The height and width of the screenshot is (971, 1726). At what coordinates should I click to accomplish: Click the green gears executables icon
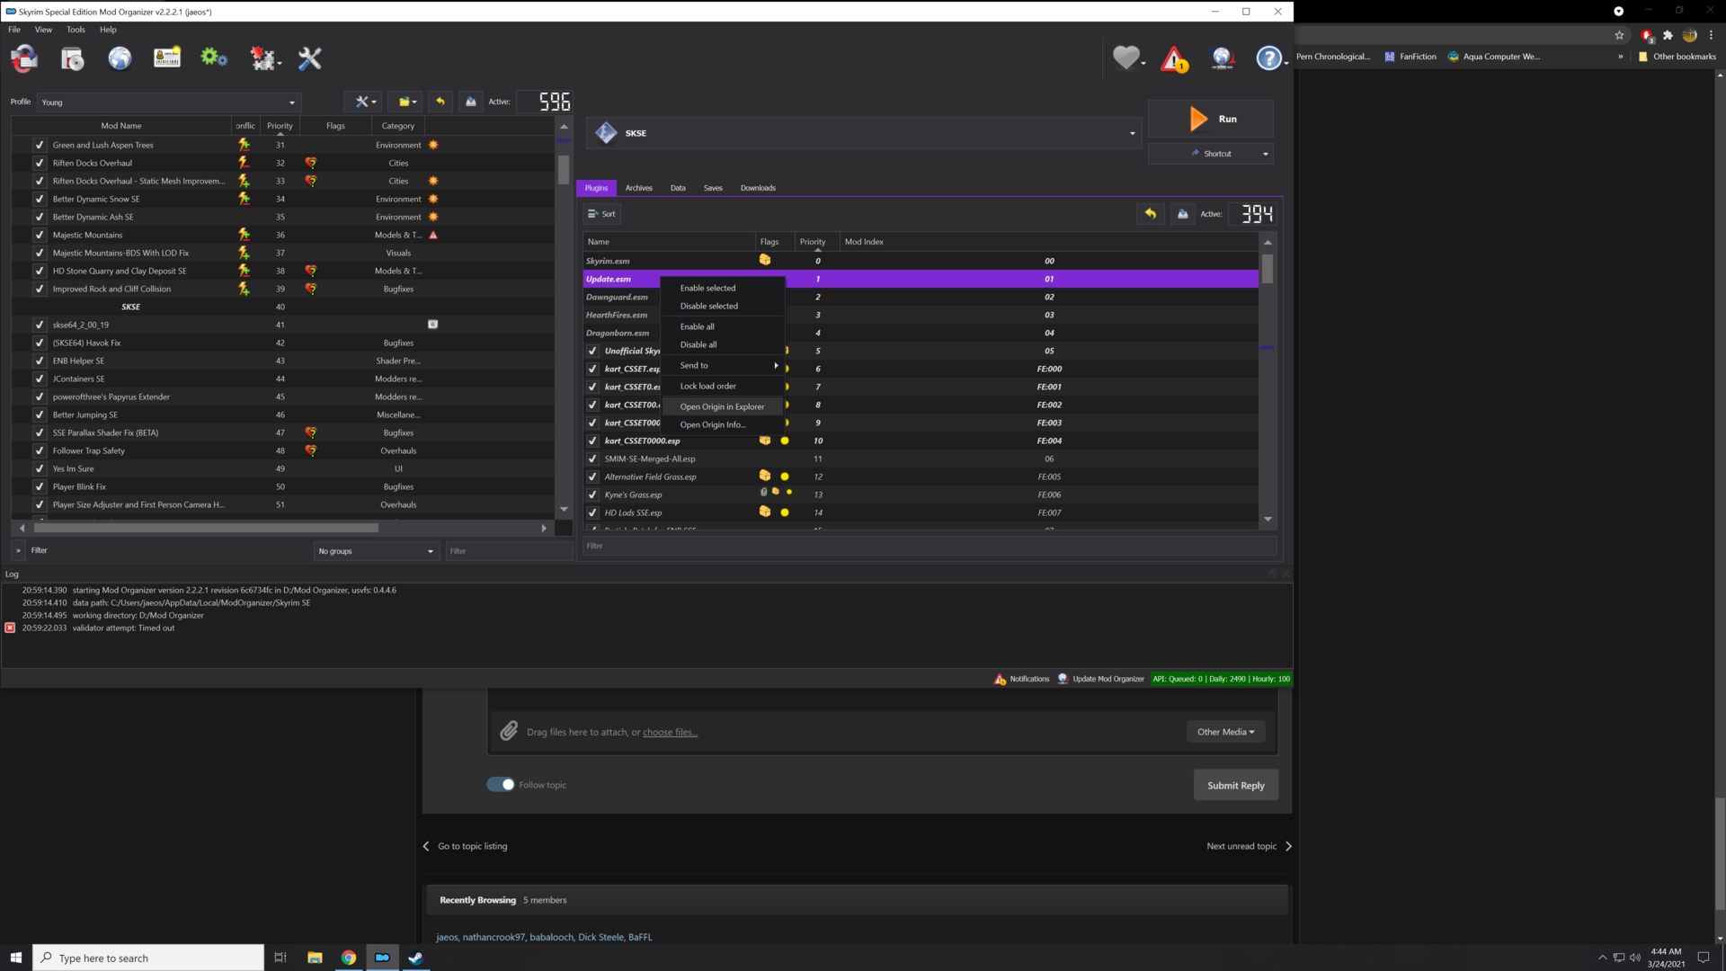click(214, 59)
